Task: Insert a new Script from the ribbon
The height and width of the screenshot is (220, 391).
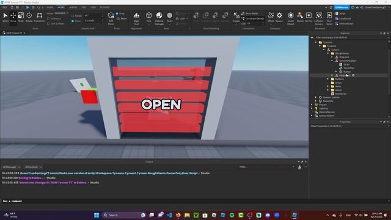Action: [340, 13]
